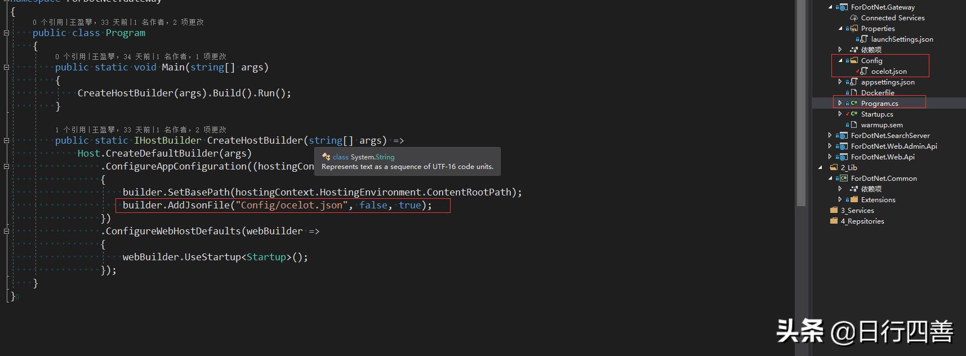Open '1 个引用' CodeLens above CreateHostBuilder
Screen dimensions: 966x356
pos(70,130)
